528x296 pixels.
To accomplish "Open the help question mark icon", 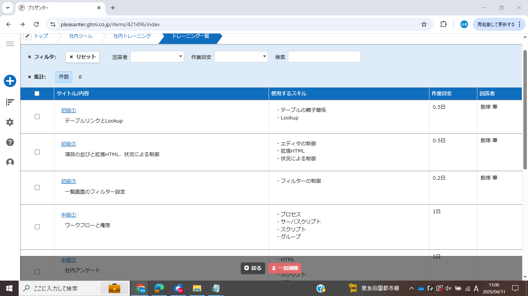I will pos(10,142).
